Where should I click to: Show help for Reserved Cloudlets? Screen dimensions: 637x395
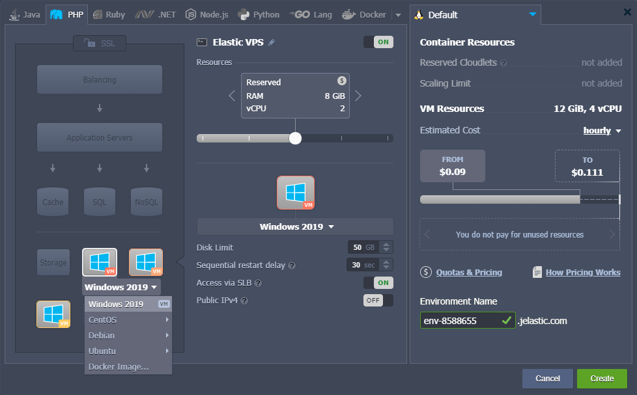coord(503,63)
